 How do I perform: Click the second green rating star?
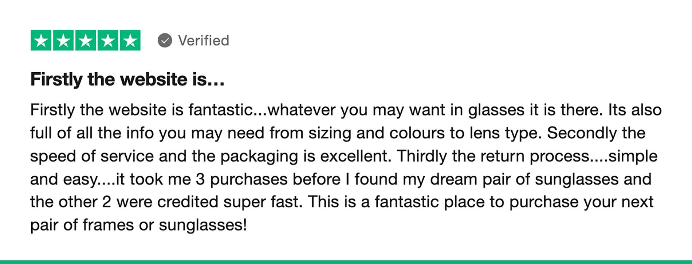click(64, 40)
